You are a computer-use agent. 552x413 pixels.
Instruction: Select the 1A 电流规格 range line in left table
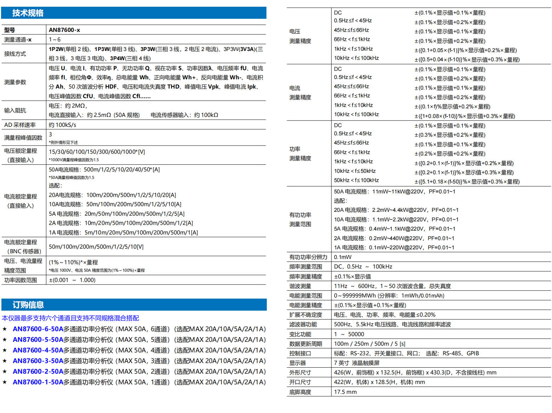(x=123, y=233)
